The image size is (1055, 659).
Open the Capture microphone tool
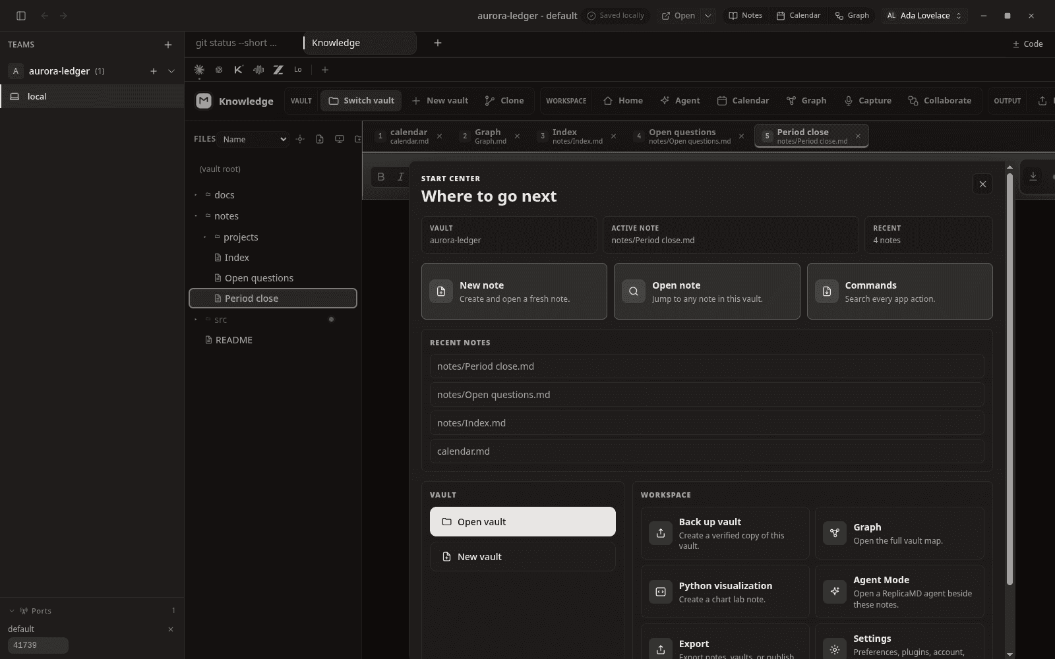pos(868,101)
